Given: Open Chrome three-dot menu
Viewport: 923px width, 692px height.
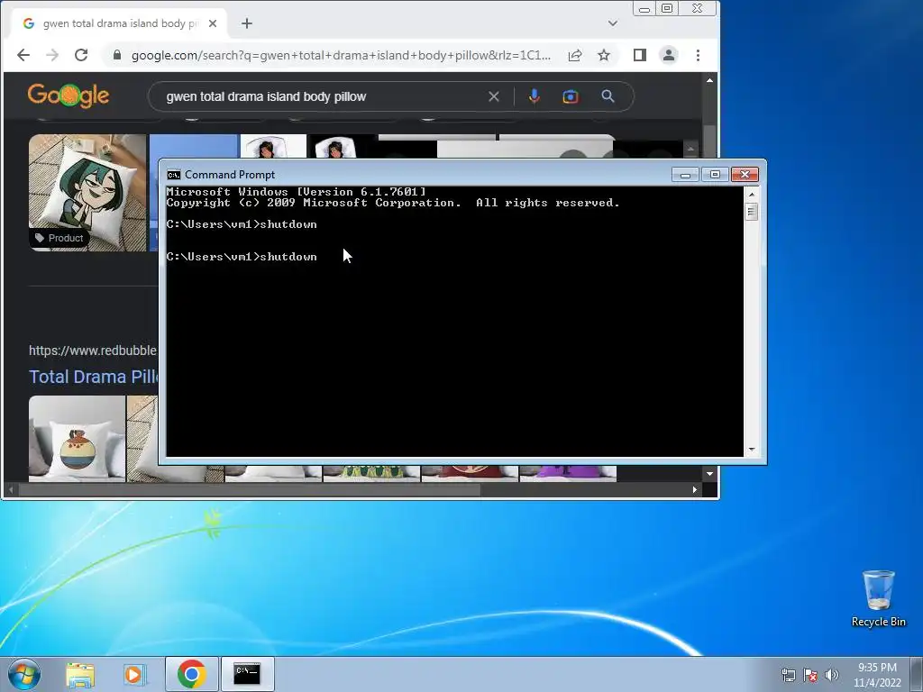Looking at the screenshot, I should click(x=699, y=55).
